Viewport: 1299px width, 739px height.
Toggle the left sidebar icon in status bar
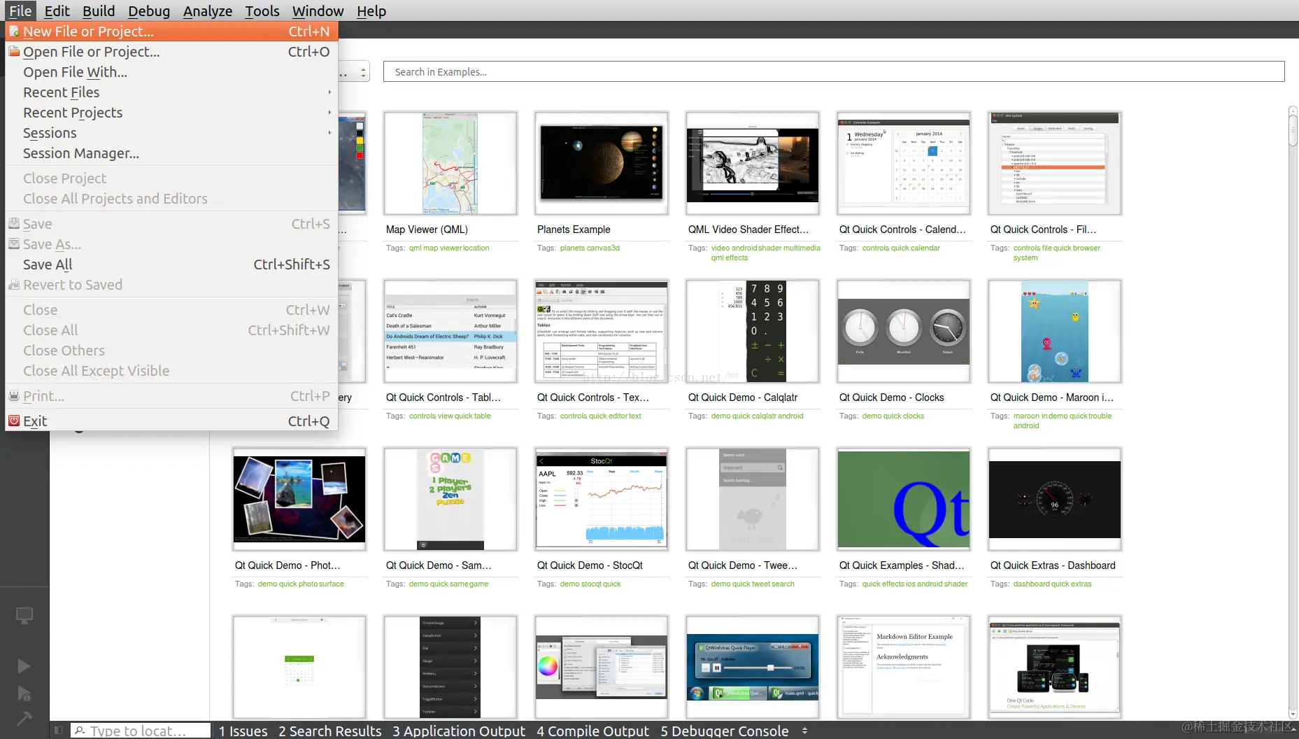coord(59,731)
